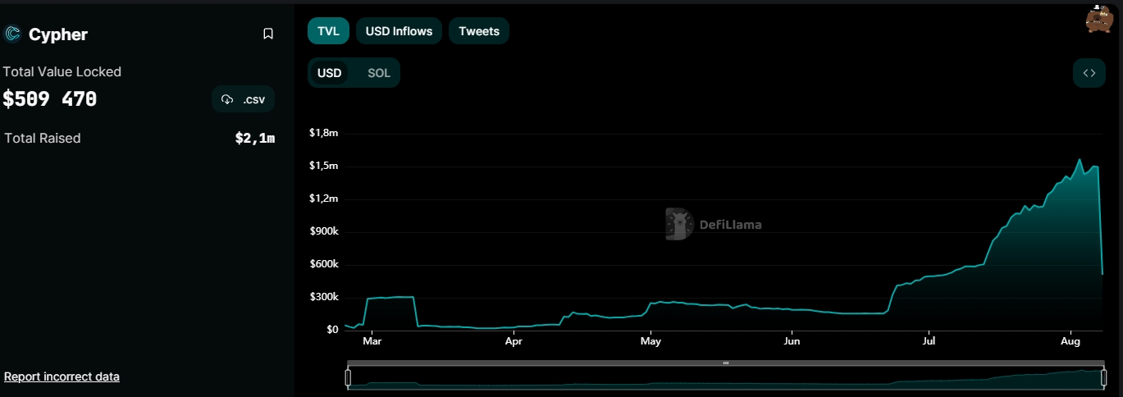
Task: Click the Aug x-axis label
Action: coord(1070,340)
